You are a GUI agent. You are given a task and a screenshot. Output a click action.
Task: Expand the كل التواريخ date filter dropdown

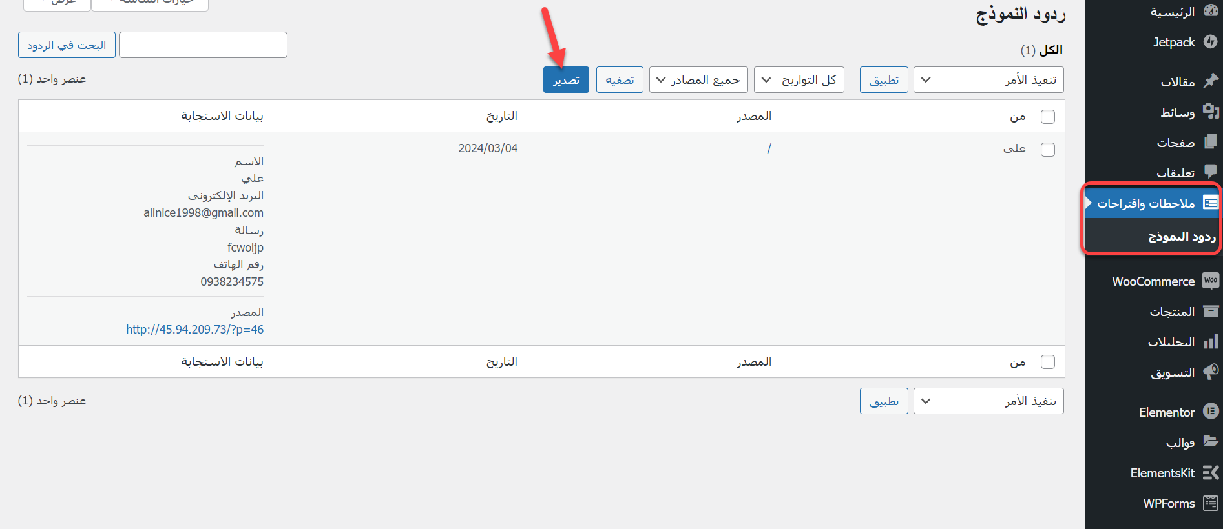tap(799, 80)
